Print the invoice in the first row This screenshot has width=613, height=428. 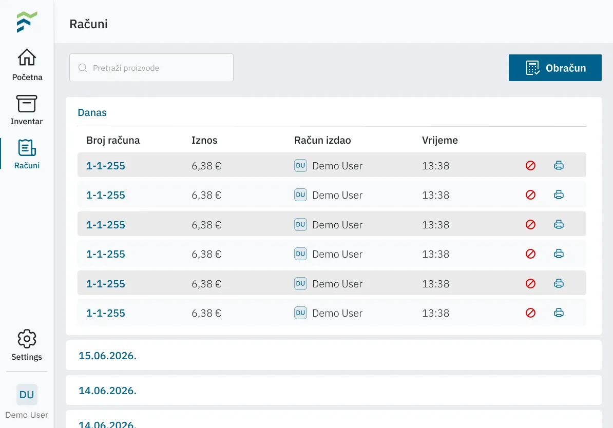559,165
